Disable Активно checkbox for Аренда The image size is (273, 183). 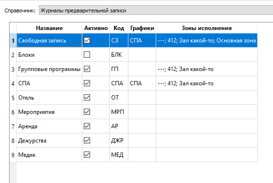coord(87,126)
